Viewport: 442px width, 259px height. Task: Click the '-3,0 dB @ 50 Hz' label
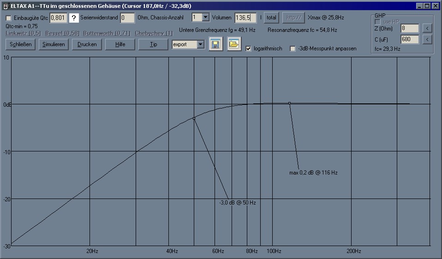coord(238,203)
